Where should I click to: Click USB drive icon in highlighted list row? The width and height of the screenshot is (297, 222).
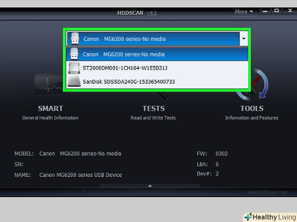pos(74,54)
